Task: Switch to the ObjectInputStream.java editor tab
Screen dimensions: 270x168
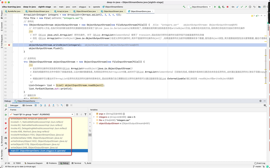Action: 113,11
